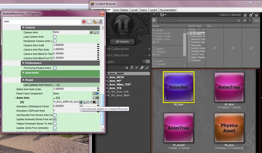Click the Clear search filters button
Viewport: 262px width, 153px height.
click(x=257, y=20)
